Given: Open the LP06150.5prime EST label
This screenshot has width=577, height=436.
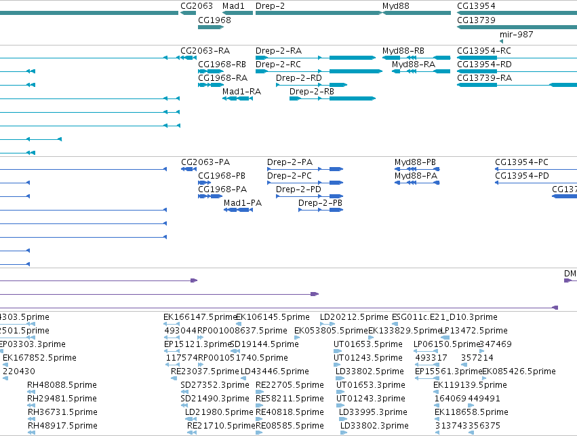Looking at the screenshot, I should tap(447, 344).
